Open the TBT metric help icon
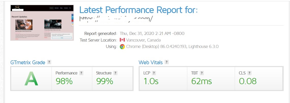Screen dimensions: 290x103 click(202, 73)
